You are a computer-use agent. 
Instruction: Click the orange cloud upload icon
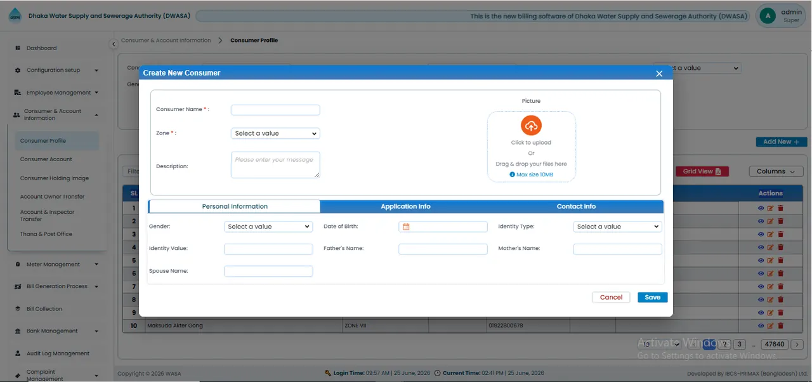tap(532, 125)
